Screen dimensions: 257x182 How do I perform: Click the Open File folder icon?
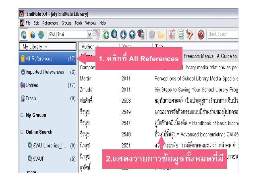coord(161,35)
